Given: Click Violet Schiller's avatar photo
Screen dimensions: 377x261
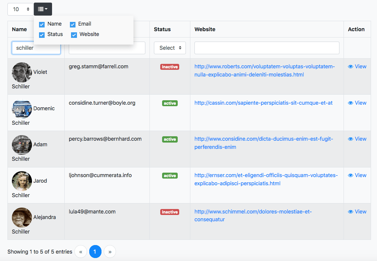Looking at the screenshot, I should click(22, 72).
